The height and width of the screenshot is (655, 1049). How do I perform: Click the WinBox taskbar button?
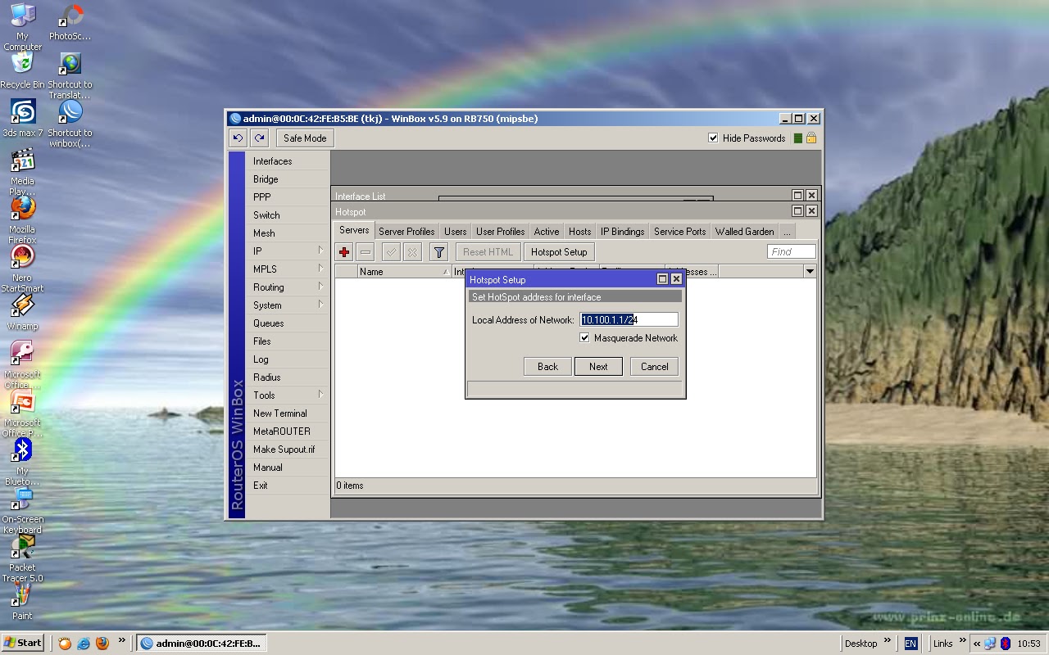pos(201,644)
